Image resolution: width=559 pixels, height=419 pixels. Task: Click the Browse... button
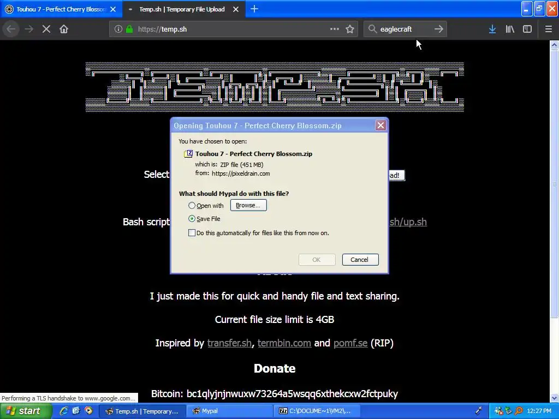point(248,205)
